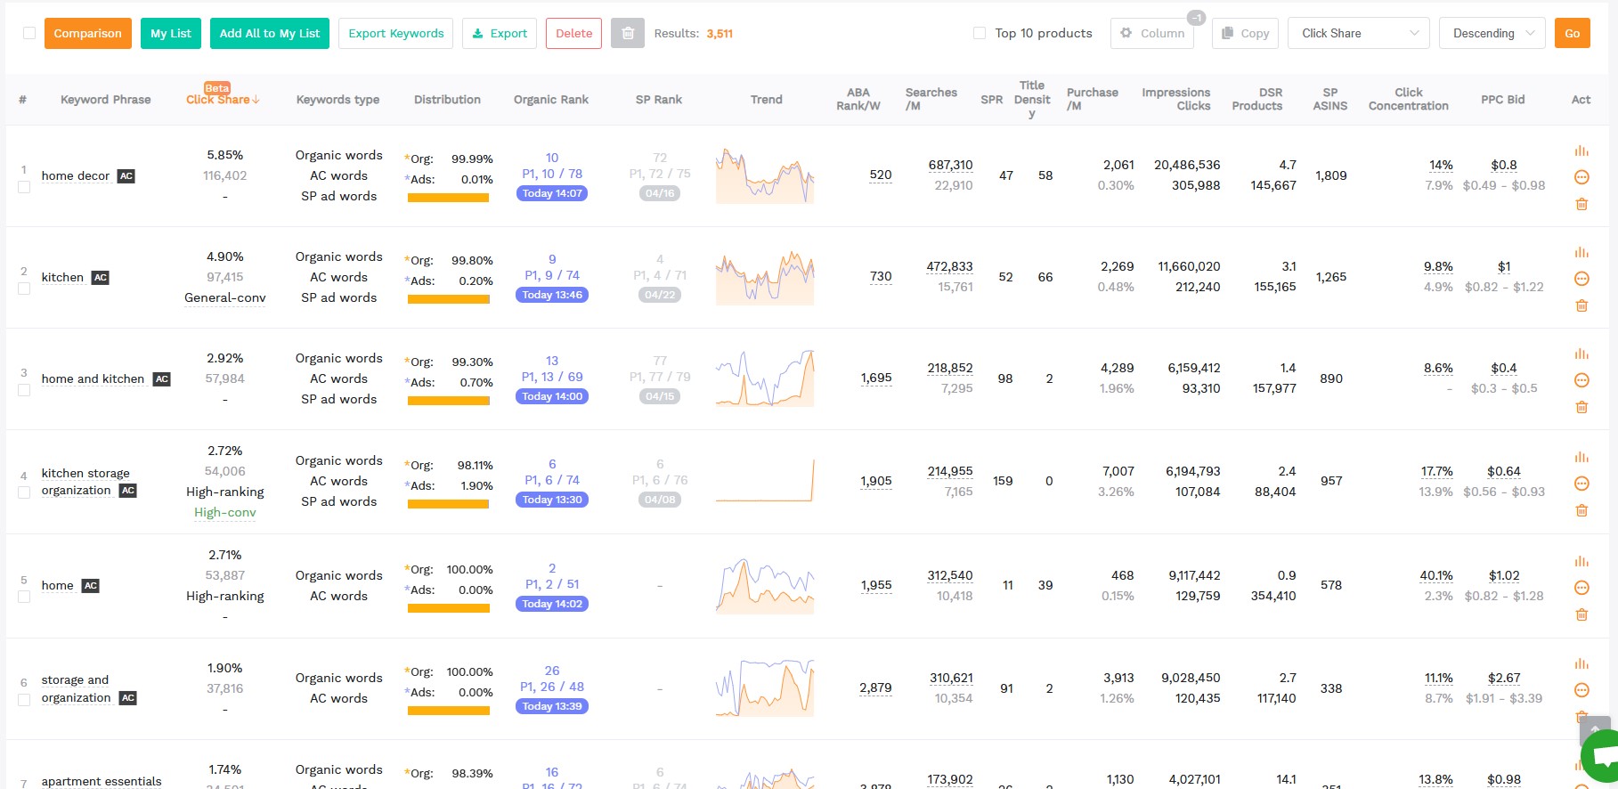Open bar chart icon for kitchen storage organization row
1618x789 pixels.
click(1581, 458)
